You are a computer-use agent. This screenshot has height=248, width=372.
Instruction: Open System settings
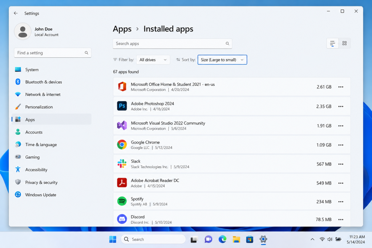point(52,70)
